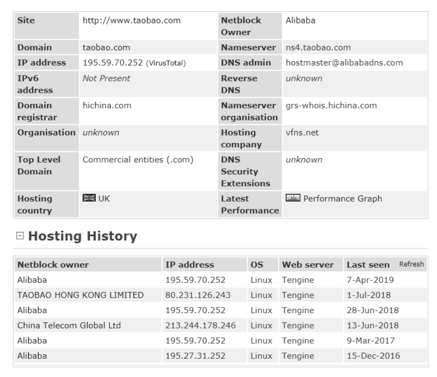Click the UK flag icon

(x=89, y=199)
